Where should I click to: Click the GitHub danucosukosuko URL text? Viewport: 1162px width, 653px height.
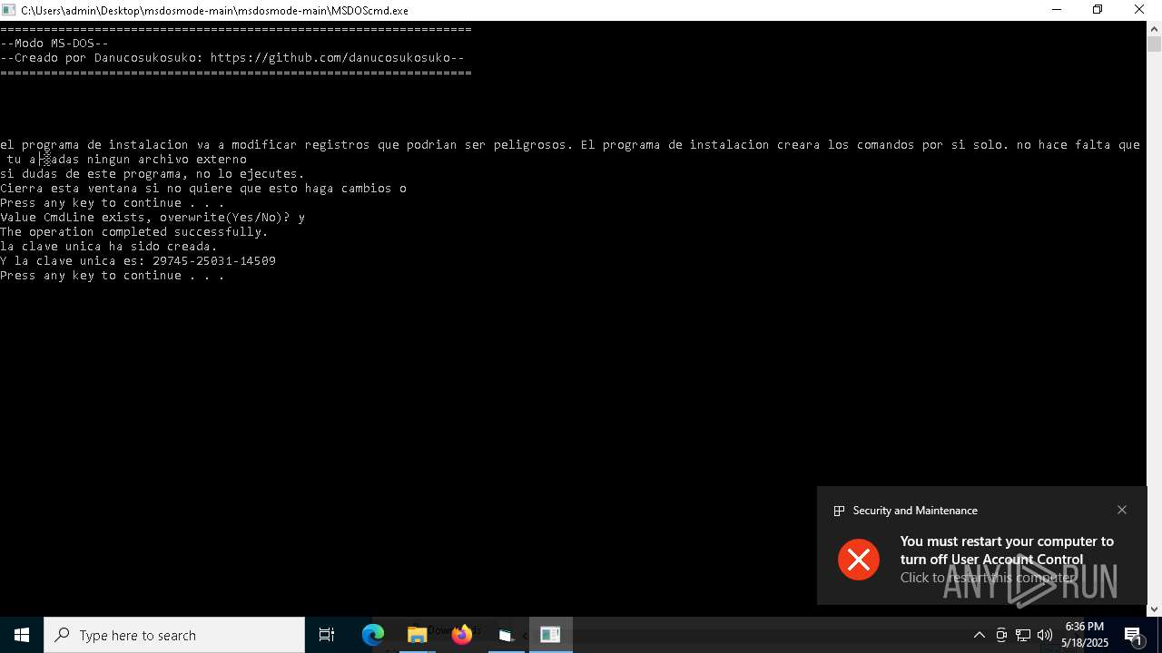(330, 58)
